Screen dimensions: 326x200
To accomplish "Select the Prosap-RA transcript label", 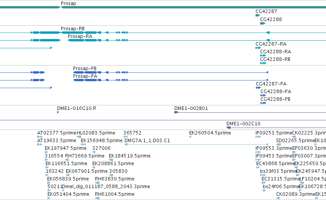I will click(x=80, y=36).
